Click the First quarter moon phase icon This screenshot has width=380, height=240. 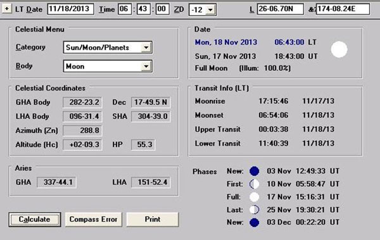click(254, 184)
